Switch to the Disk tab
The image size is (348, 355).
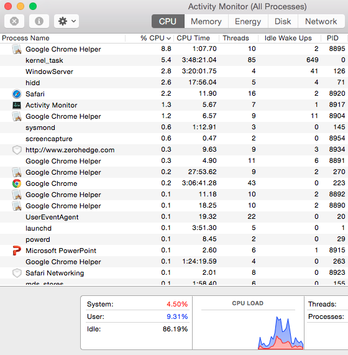coord(283,21)
